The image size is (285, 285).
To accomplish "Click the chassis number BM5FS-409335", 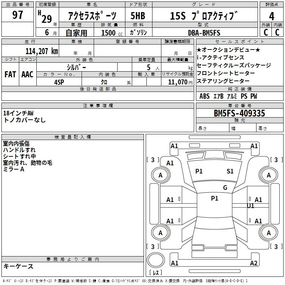I will click(x=239, y=114).
